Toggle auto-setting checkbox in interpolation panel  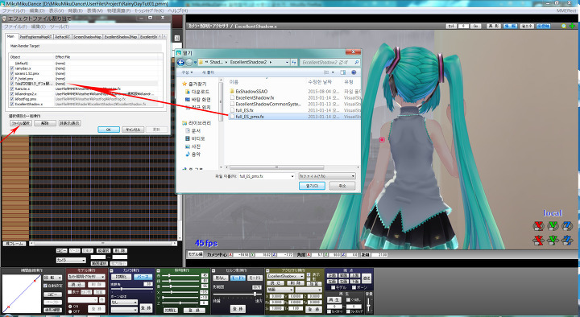point(45,286)
